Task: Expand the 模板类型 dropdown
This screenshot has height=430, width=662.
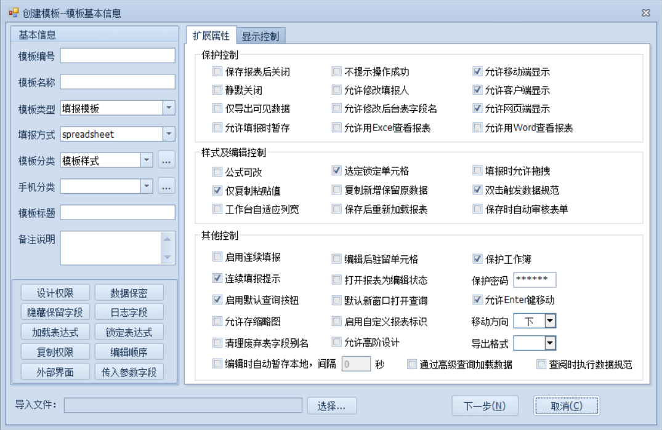Action: click(169, 108)
